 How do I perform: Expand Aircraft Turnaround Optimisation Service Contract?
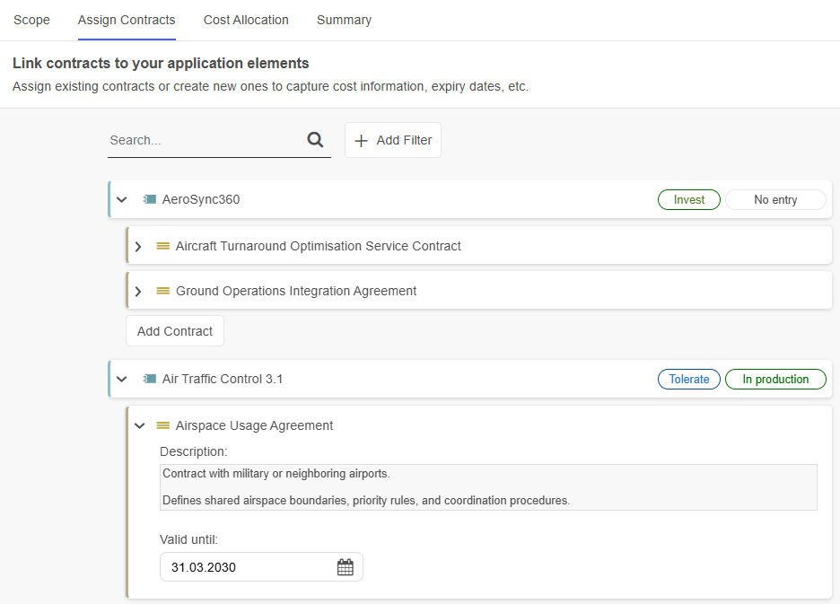(x=138, y=246)
